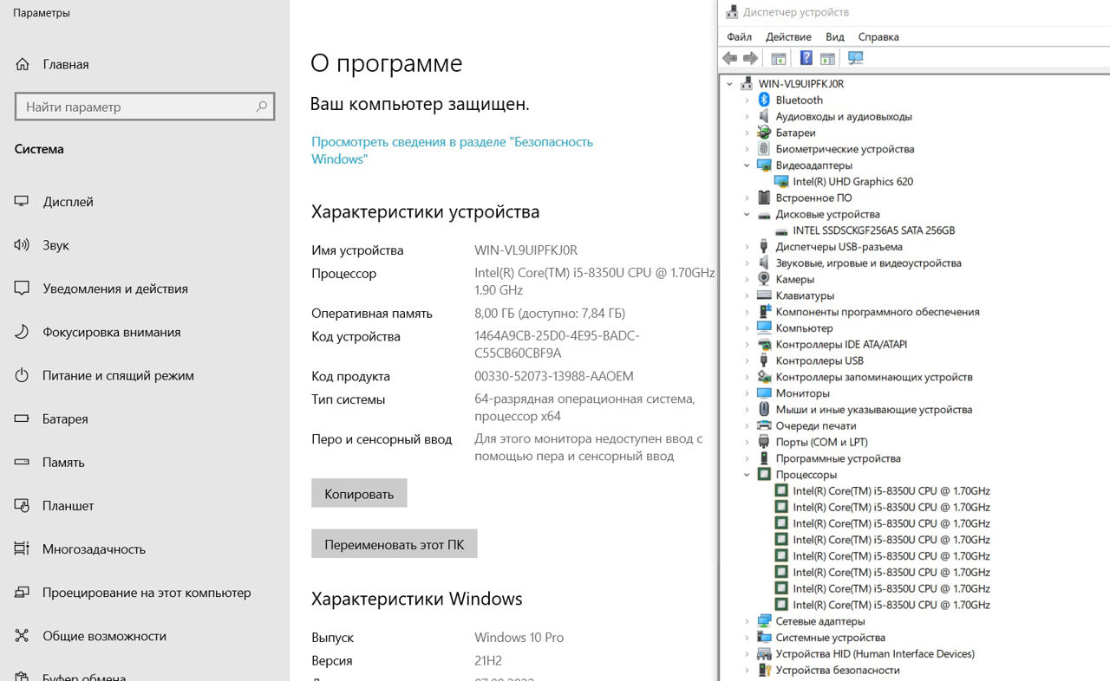Click the search magnifier in Найти параметр

pyautogui.click(x=261, y=107)
